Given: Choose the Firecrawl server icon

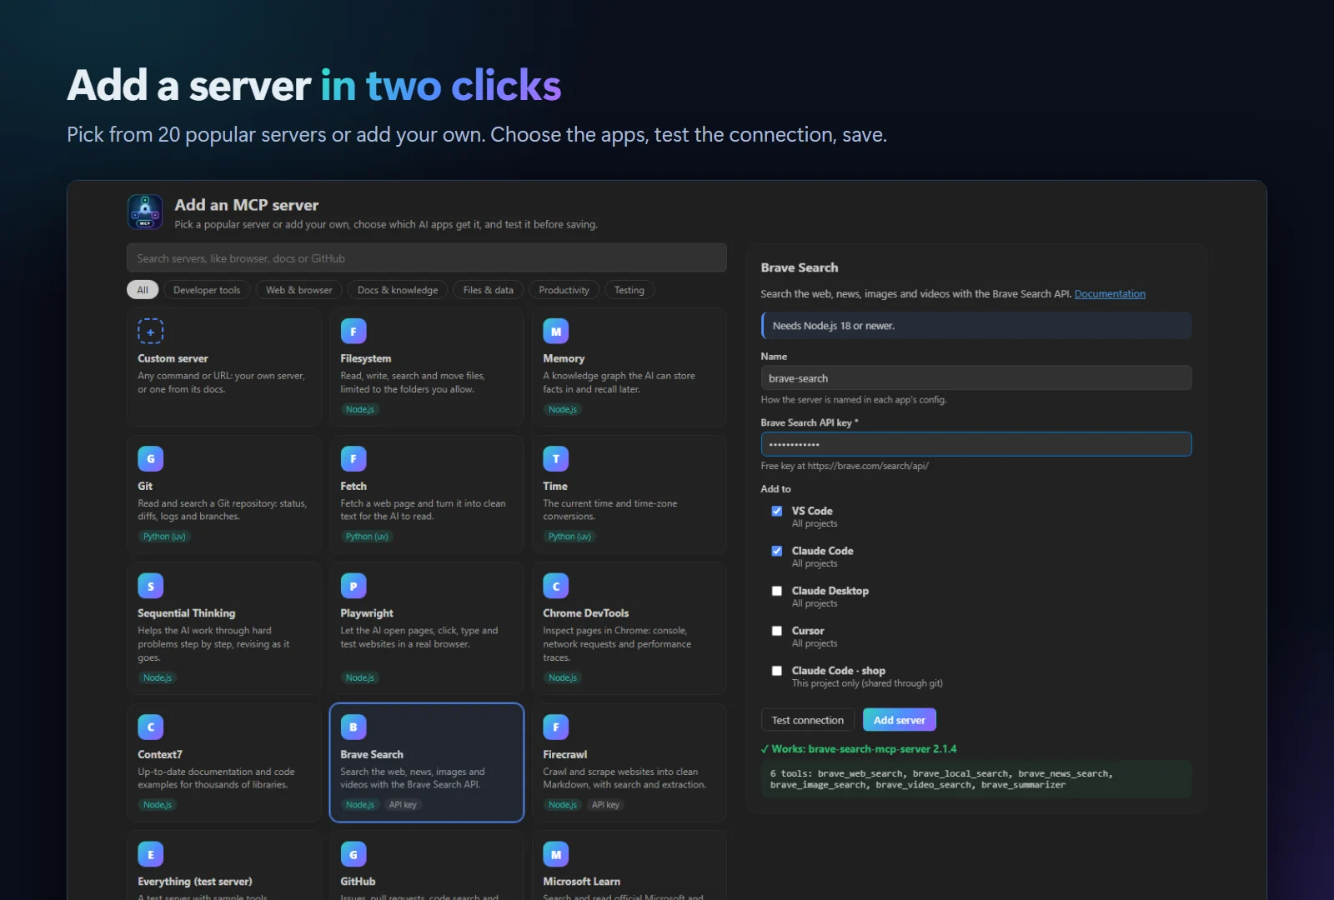Looking at the screenshot, I should tap(556, 727).
